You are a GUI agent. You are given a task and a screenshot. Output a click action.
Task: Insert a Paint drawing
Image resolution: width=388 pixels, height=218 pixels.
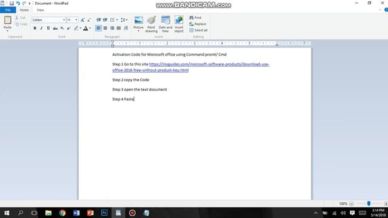coord(151,24)
